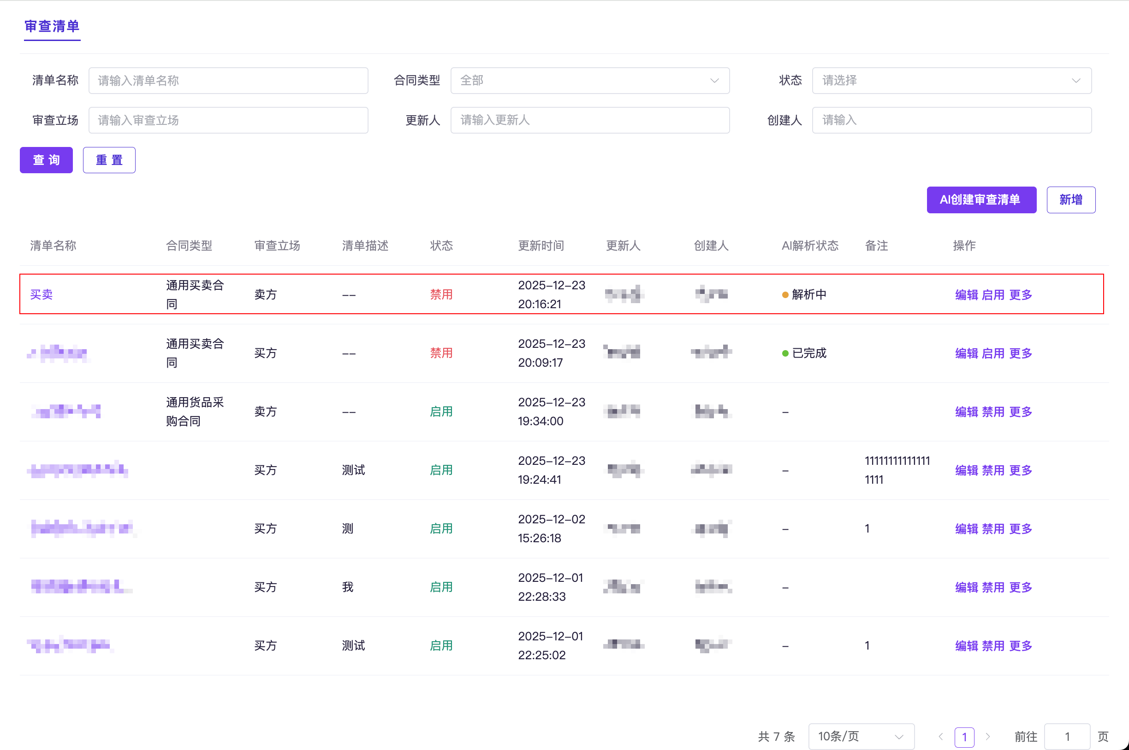This screenshot has height=750, width=1129.
Task: Click 禁用 in the 19:24:41 updated row
Action: coord(992,470)
